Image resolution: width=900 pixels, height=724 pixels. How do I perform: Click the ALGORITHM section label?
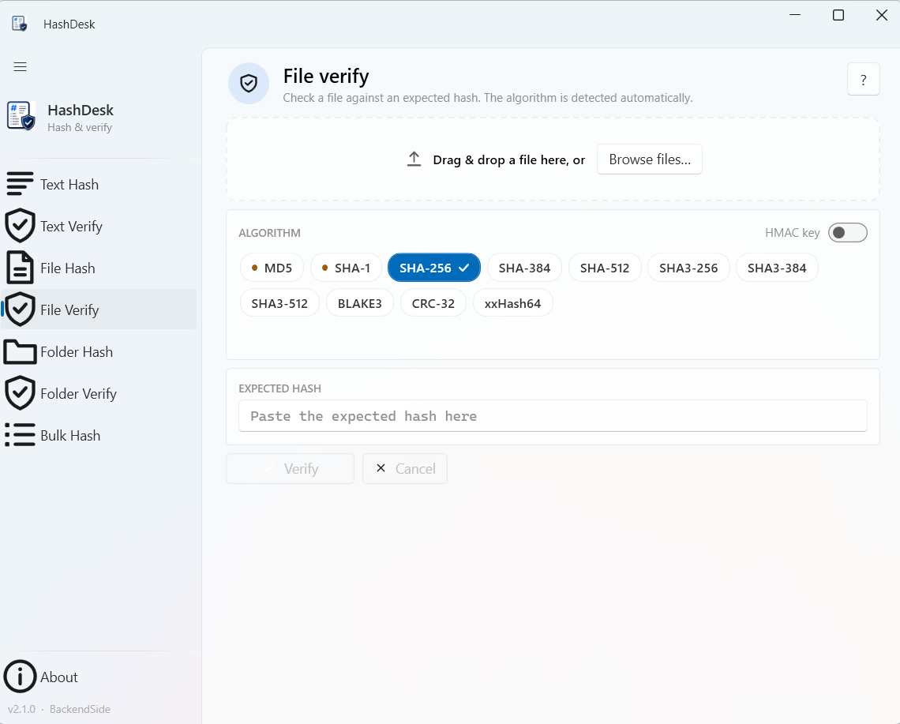pos(269,233)
